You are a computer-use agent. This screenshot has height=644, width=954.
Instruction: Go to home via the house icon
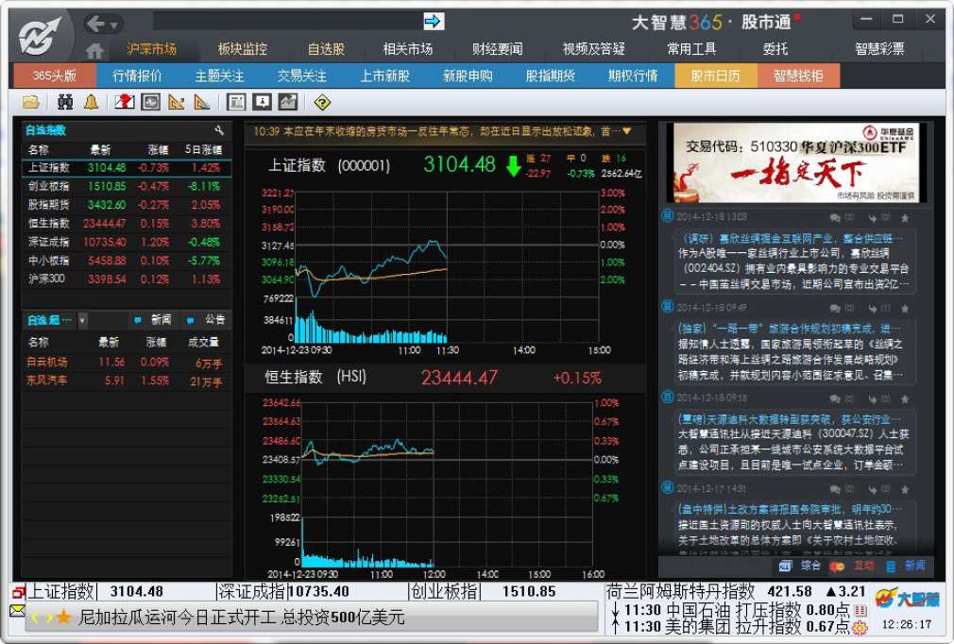click(x=94, y=50)
